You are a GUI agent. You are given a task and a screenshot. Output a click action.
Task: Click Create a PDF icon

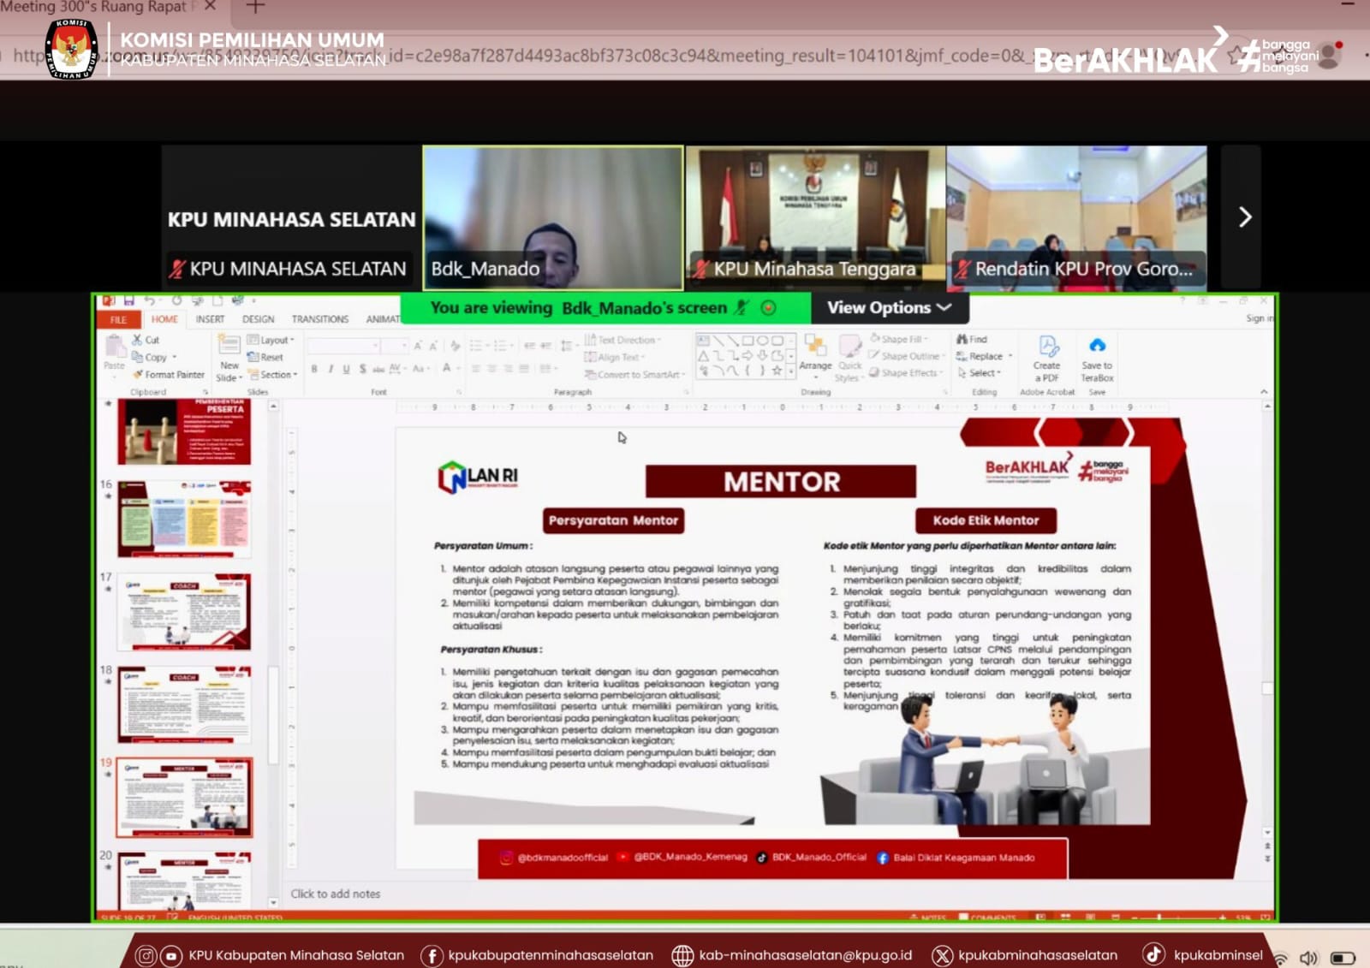tap(1048, 347)
